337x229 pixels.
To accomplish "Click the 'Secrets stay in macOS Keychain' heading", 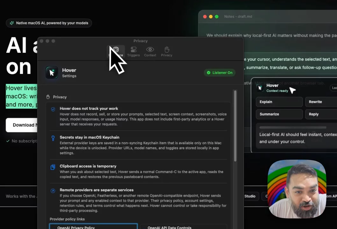I will (x=90, y=137).
